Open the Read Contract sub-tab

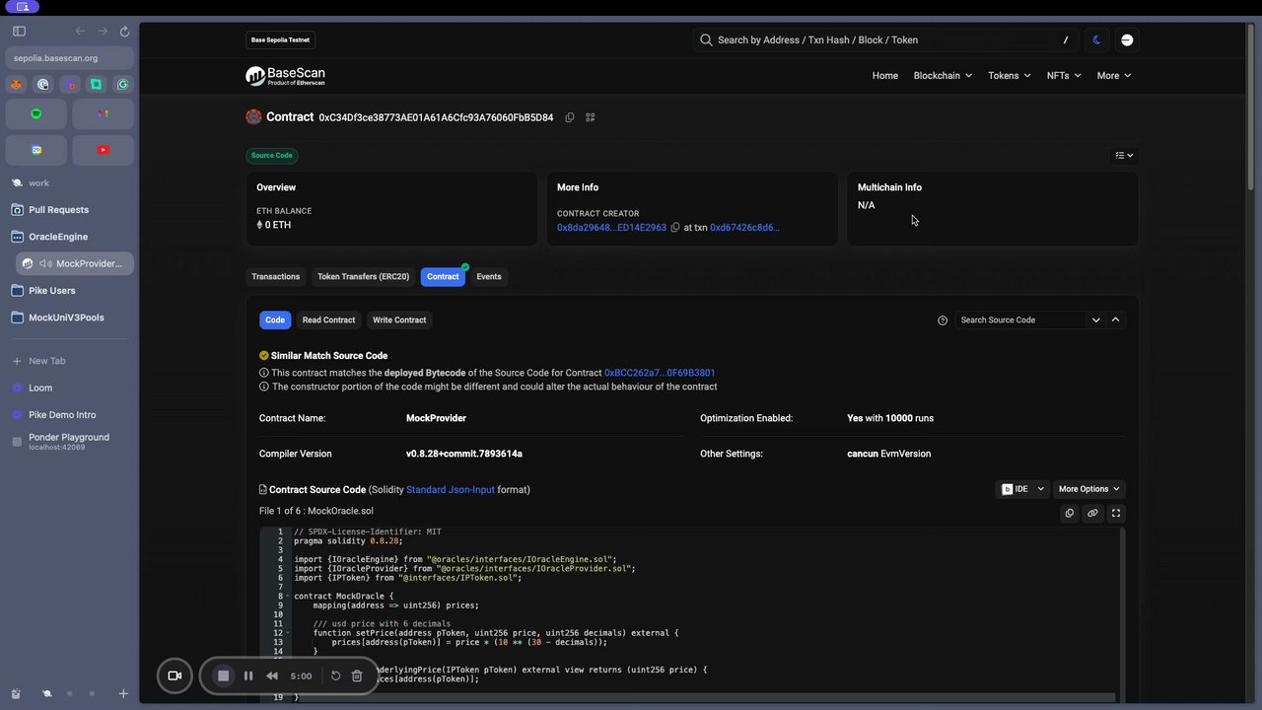328,320
